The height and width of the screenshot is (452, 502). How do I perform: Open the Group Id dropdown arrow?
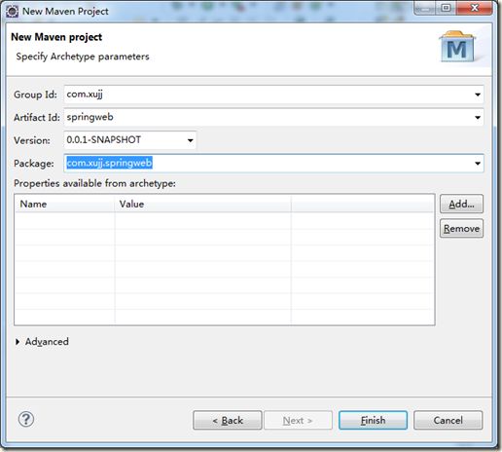coord(478,94)
